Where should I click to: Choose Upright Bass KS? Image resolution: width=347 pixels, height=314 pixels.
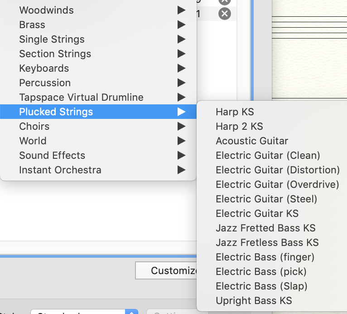(x=254, y=301)
